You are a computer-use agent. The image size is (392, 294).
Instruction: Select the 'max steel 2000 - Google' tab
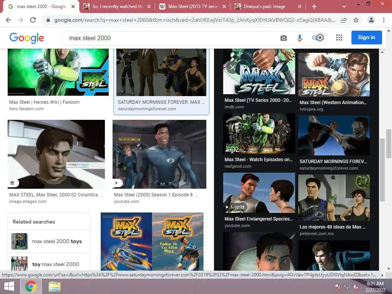pos(41,7)
